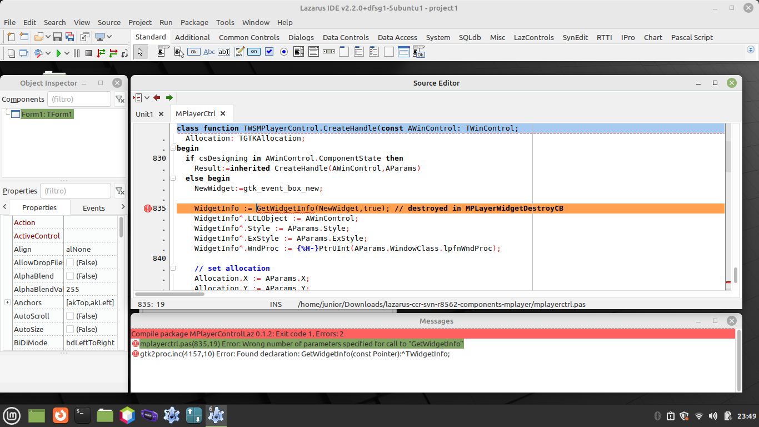Image resolution: width=759 pixels, height=427 pixels.
Task: Click the Stop program toolbar icon
Action: click(88, 53)
